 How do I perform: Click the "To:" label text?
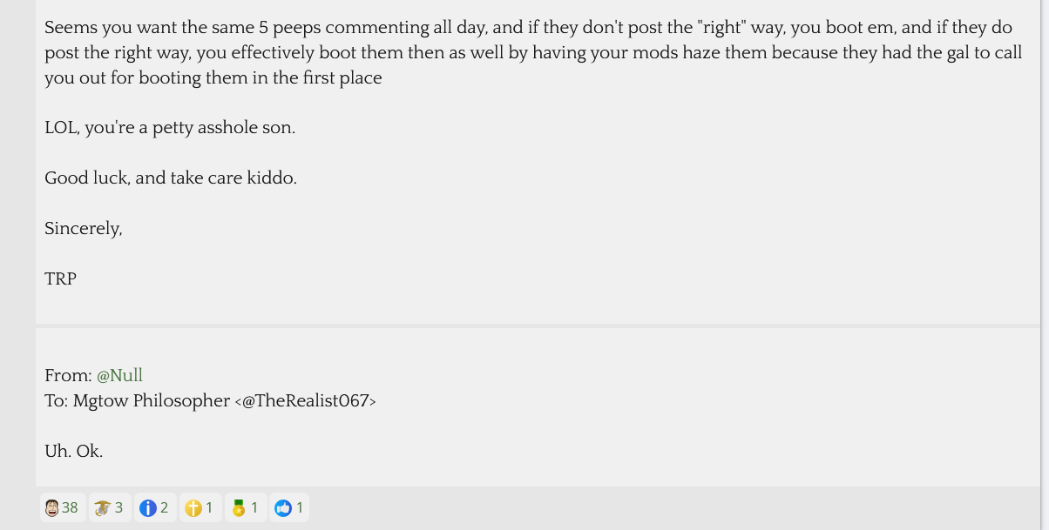[x=57, y=401]
